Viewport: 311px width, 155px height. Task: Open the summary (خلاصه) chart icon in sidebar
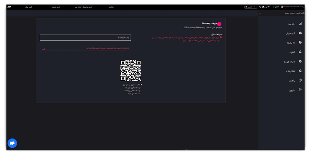(x=300, y=23)
